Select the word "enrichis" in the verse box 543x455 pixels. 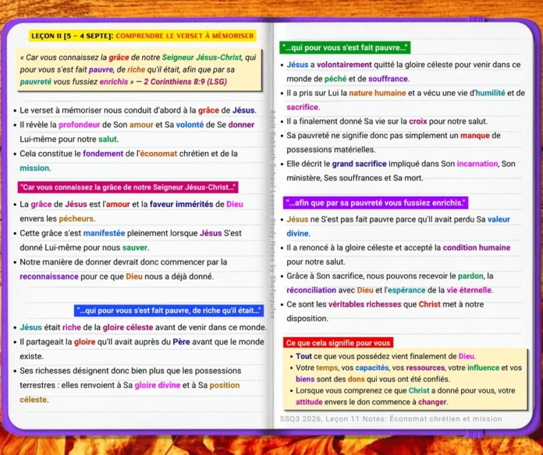[114, 82]
